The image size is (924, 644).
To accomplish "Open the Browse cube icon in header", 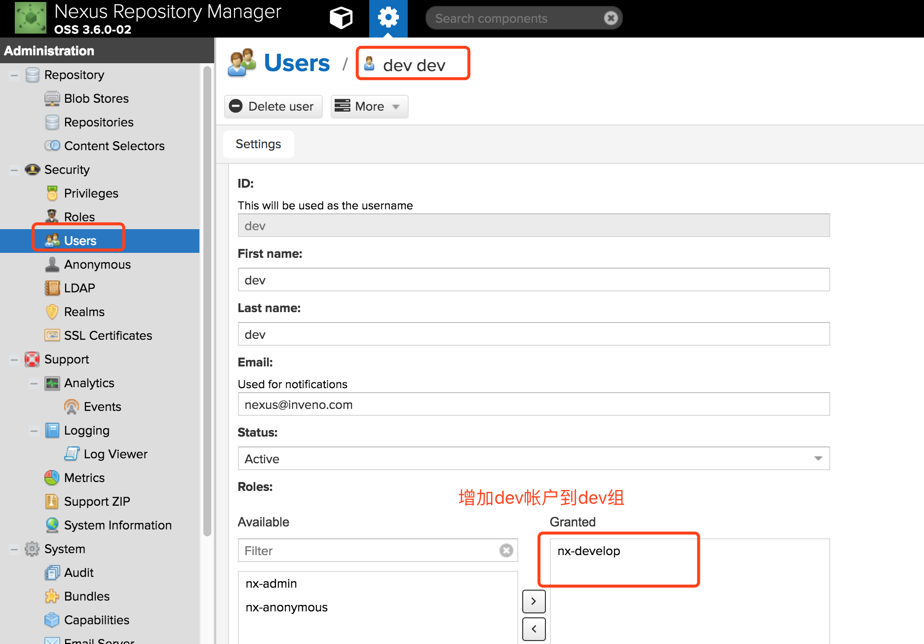I will tap(341, 18).
